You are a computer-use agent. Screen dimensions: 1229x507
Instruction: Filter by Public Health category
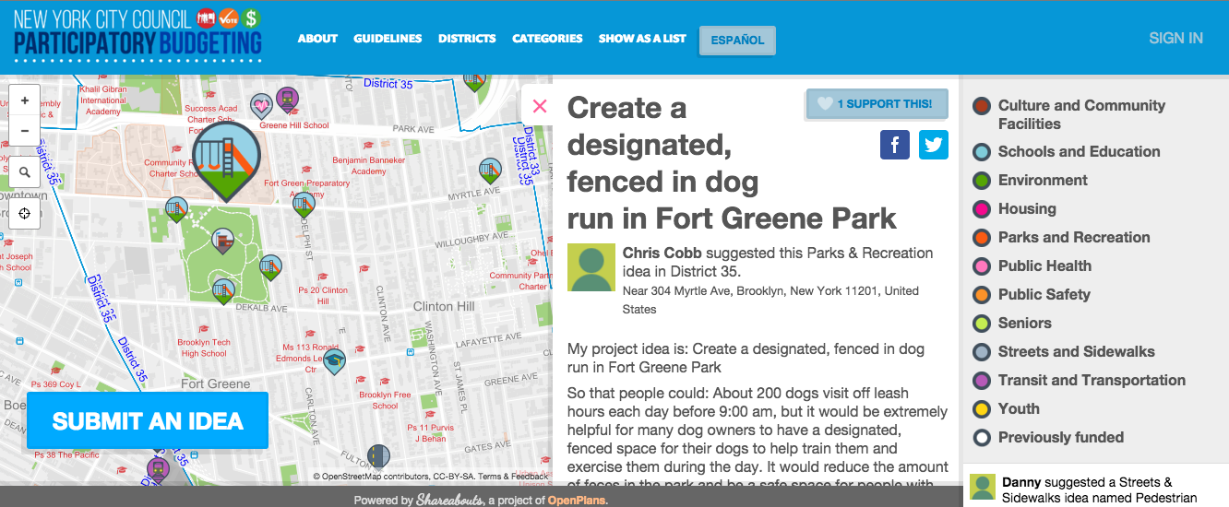[x=1032, y=265]
